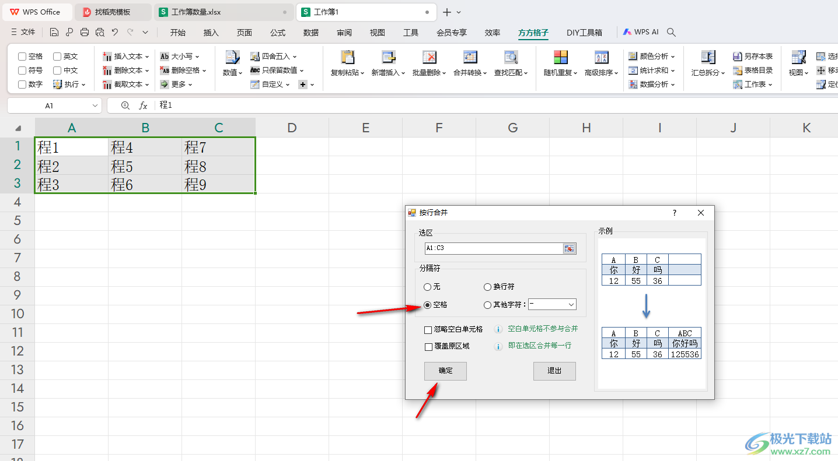
Task: Select the 其他字符 radio button
Action: [488, 304]
